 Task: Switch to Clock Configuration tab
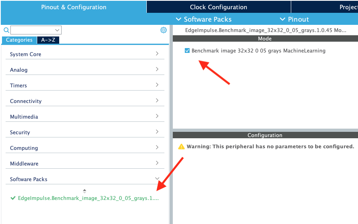tap(218, 7)
